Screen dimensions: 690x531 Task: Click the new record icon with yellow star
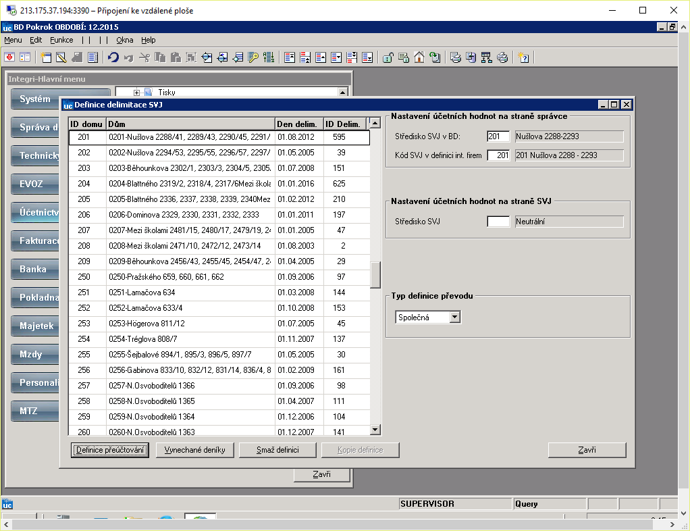(x=46, y=57)
